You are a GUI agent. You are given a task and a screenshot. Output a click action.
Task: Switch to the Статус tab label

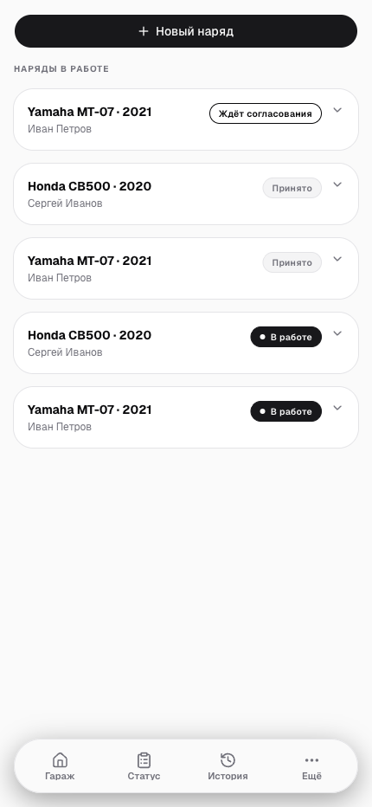click(144, 776)
